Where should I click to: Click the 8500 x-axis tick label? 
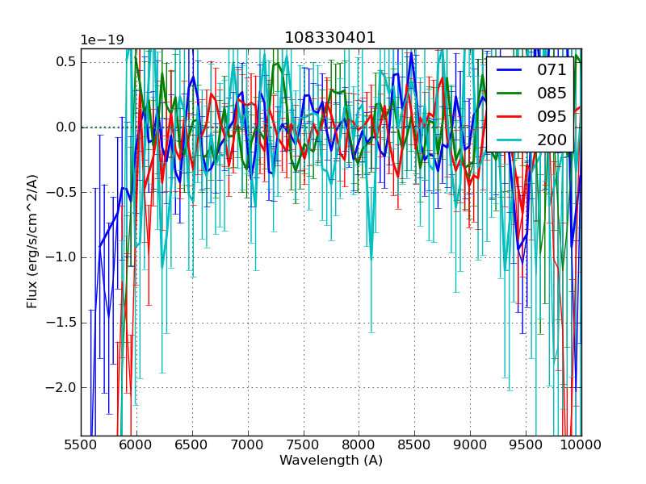(x=414, y=445)
